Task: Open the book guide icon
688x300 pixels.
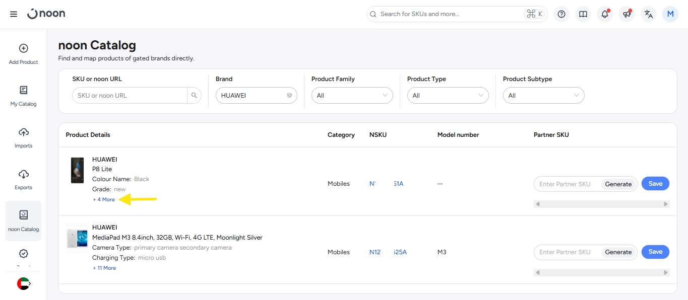Action: [x=583, y=14]
